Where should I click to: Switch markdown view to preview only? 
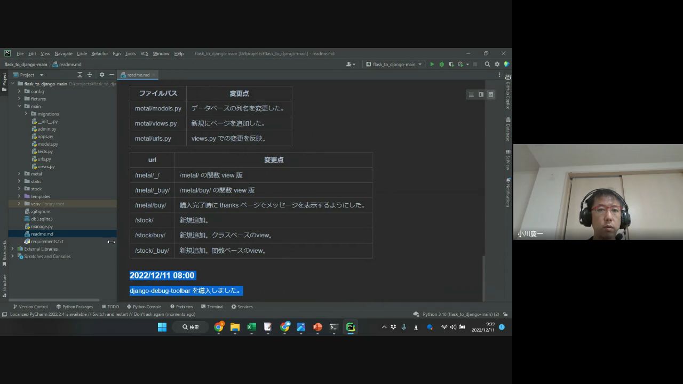[x=491, y=94]
